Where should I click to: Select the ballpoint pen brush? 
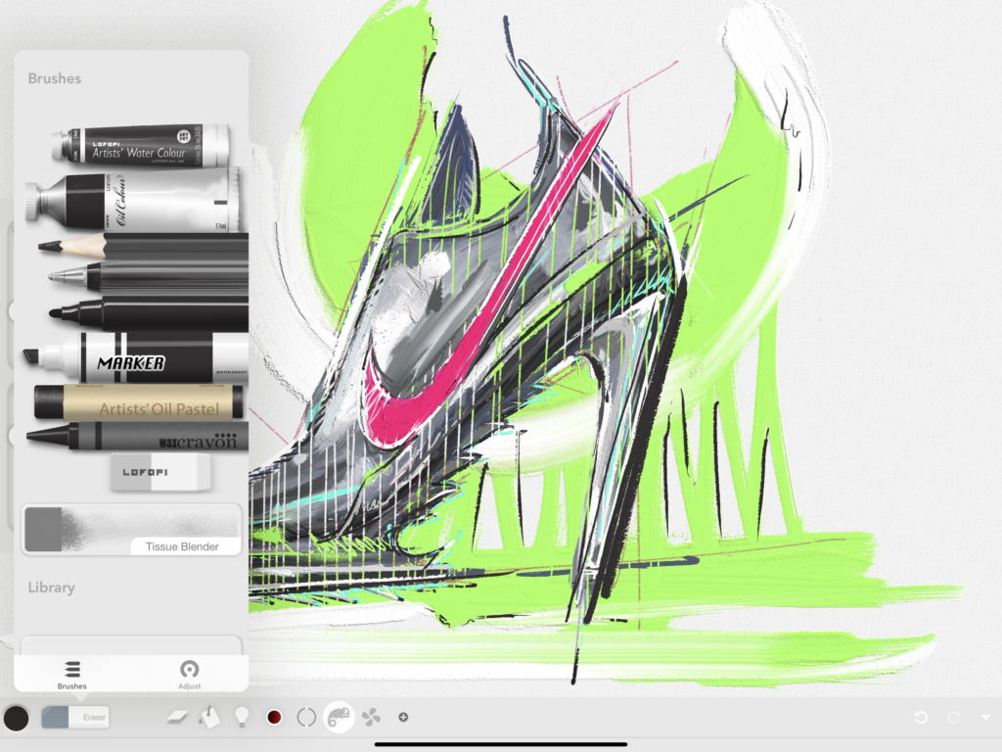pos(149,277)
